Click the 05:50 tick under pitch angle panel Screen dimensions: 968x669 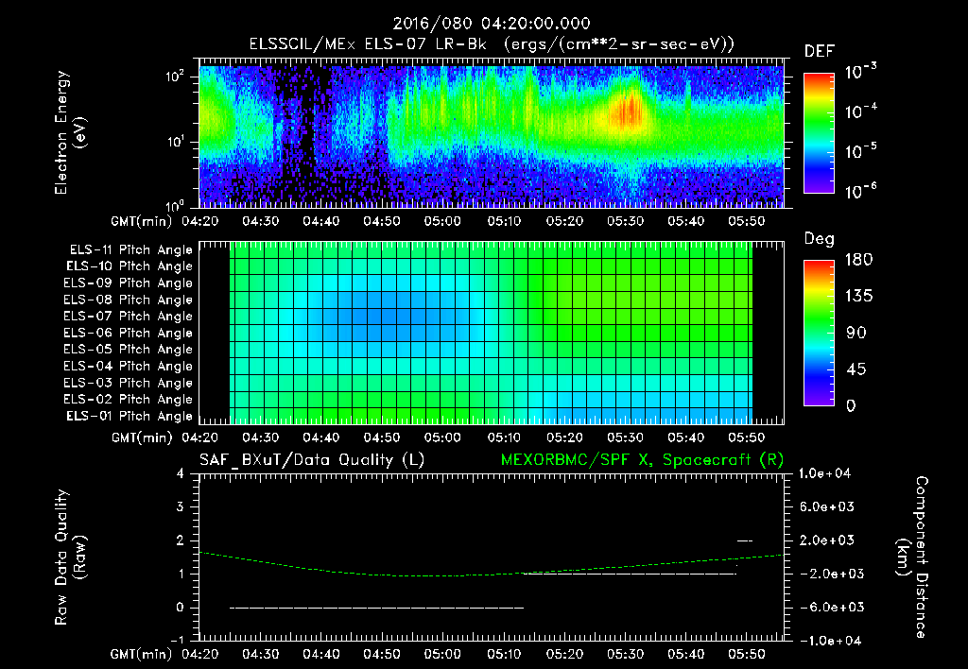click(747, 437)
